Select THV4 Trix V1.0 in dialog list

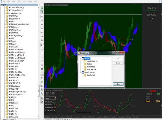91,75
